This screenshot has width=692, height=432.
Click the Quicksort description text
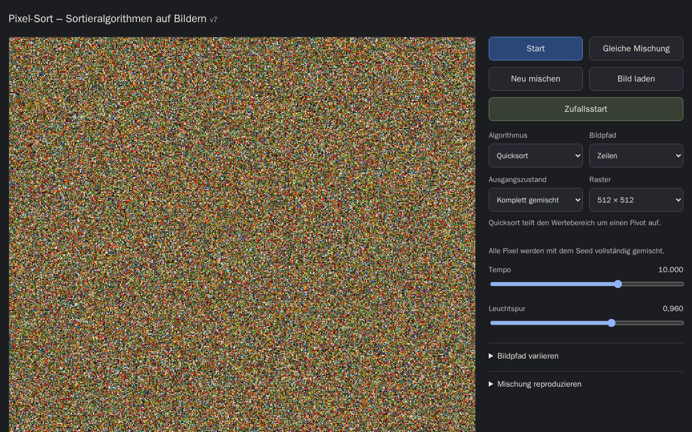575,222
